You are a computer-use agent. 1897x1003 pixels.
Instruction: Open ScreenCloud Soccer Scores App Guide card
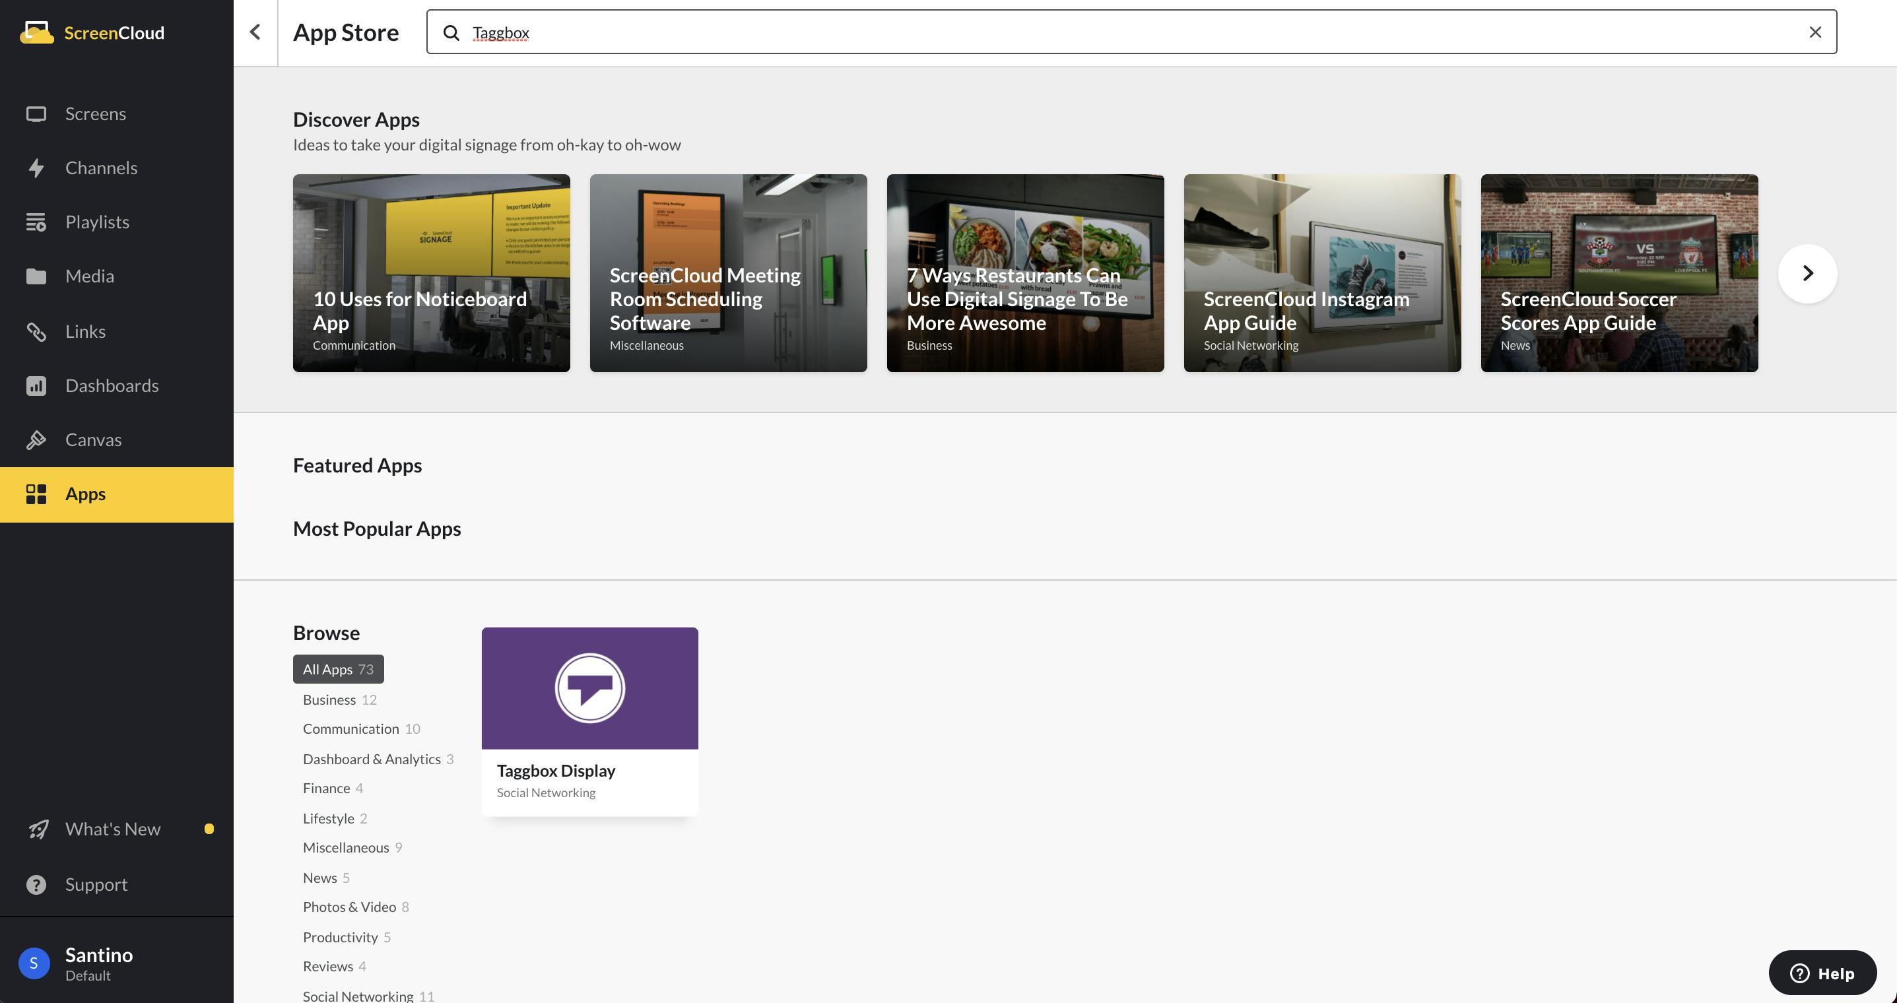tap(1619, 273)
